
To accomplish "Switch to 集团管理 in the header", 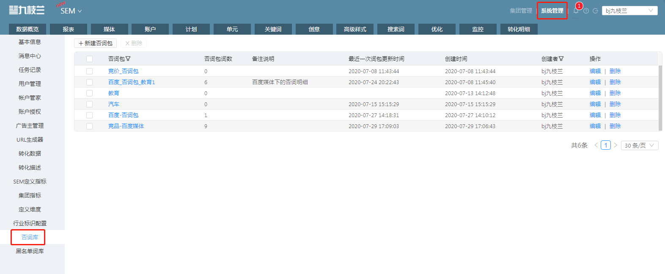I will pos(521,11).
